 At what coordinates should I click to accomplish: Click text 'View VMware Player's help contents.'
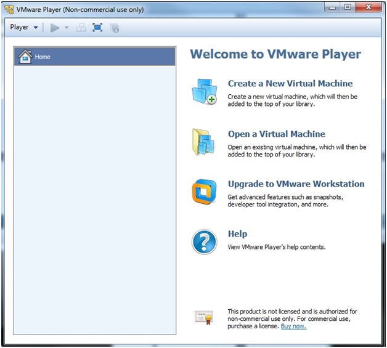(x=277, y=247)
